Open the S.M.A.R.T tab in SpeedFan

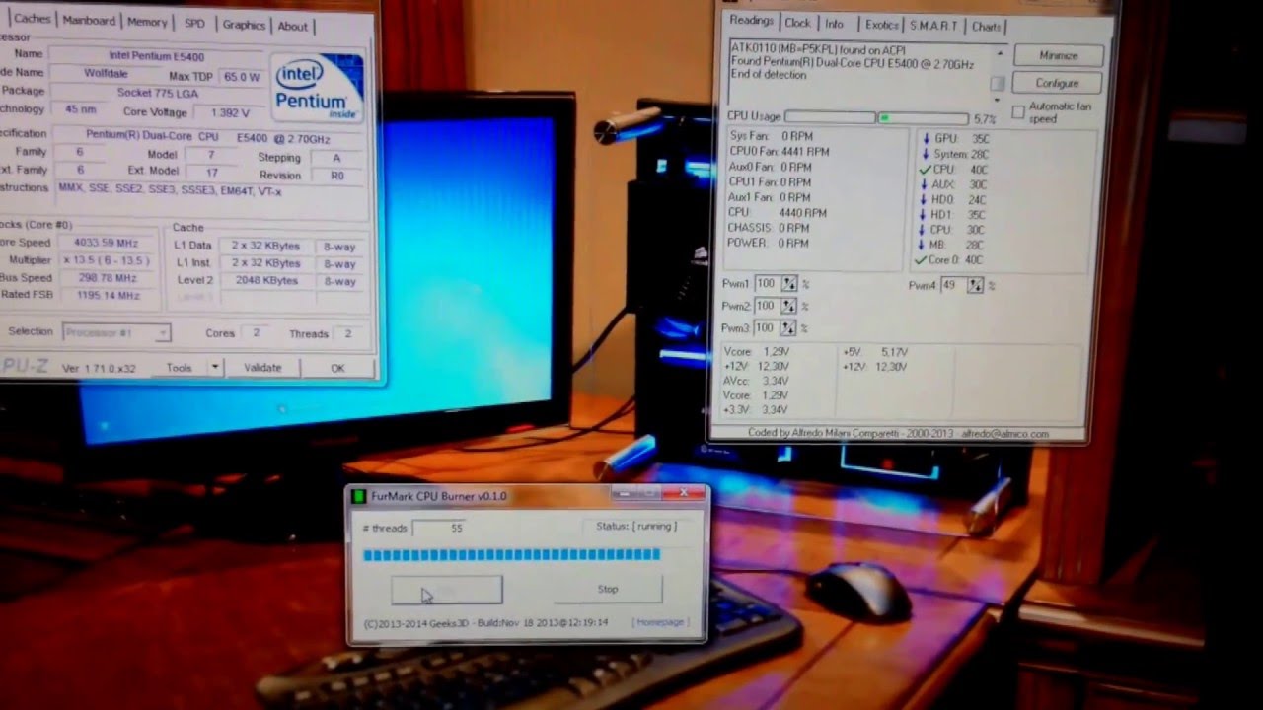click(x=933, y=26)
